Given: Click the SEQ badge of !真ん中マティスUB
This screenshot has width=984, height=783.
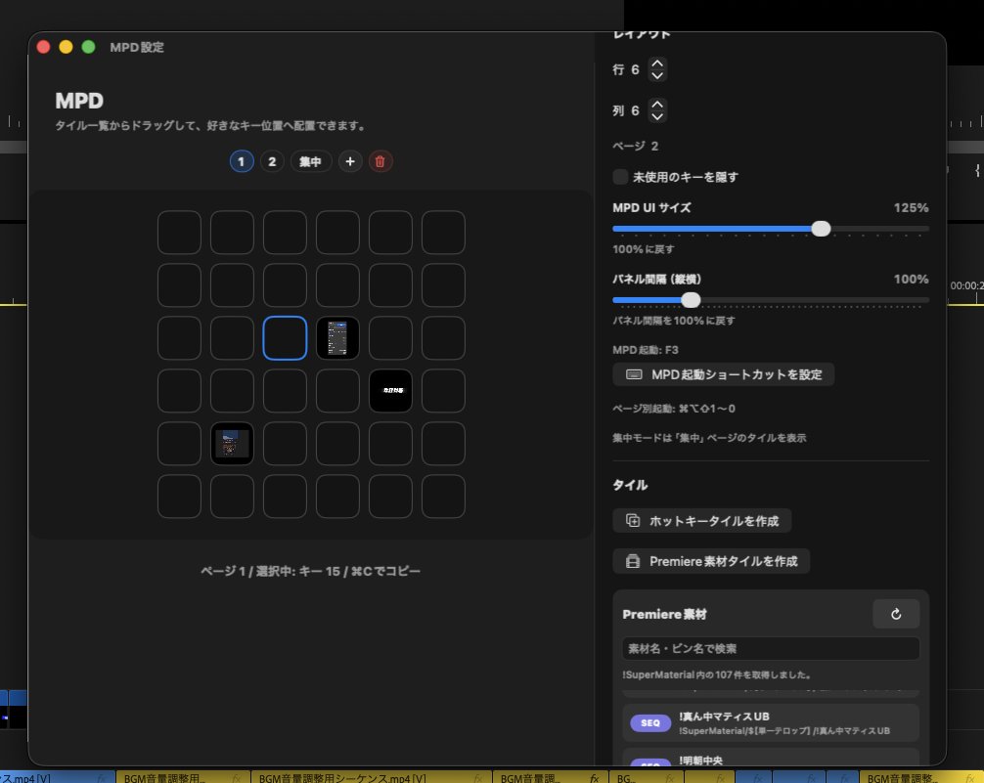Looking at the screenshot, I should coord(650,722).
